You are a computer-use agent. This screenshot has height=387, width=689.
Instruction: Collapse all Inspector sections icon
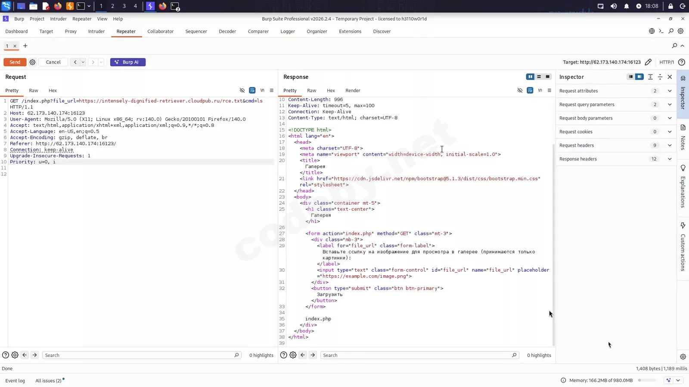(x=660, y=77)
